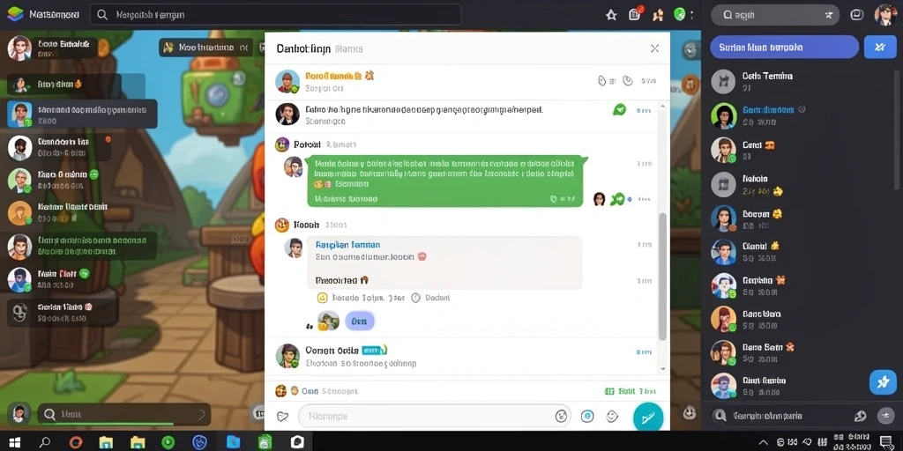Click the teal round send button

tap(648, 418)
